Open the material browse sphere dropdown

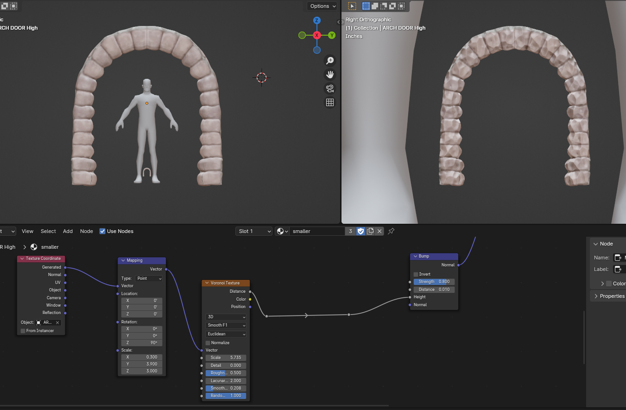[282, 231]
